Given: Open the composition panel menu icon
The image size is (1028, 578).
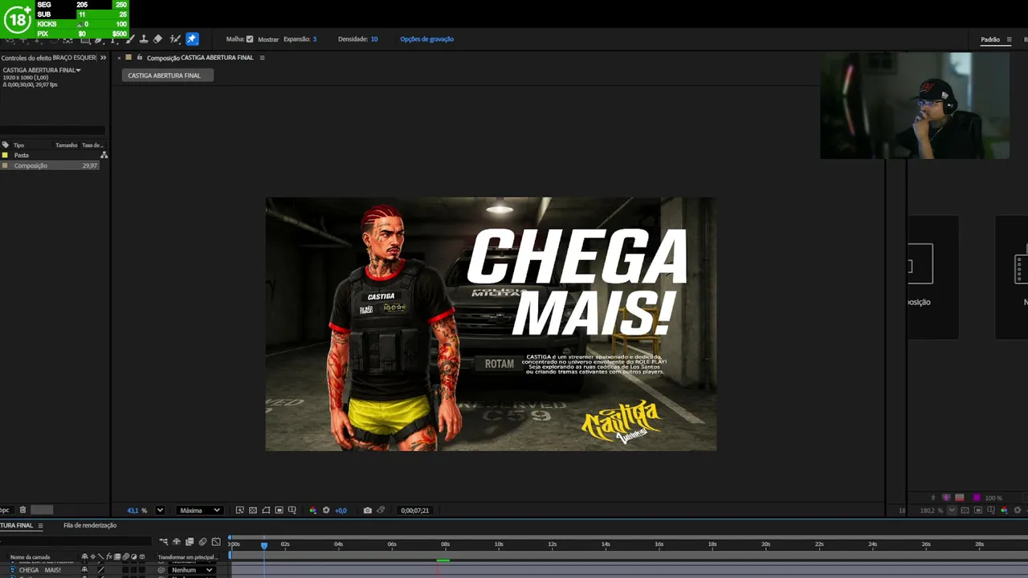Looking at the screenshot, I should [x=262, y=58].
